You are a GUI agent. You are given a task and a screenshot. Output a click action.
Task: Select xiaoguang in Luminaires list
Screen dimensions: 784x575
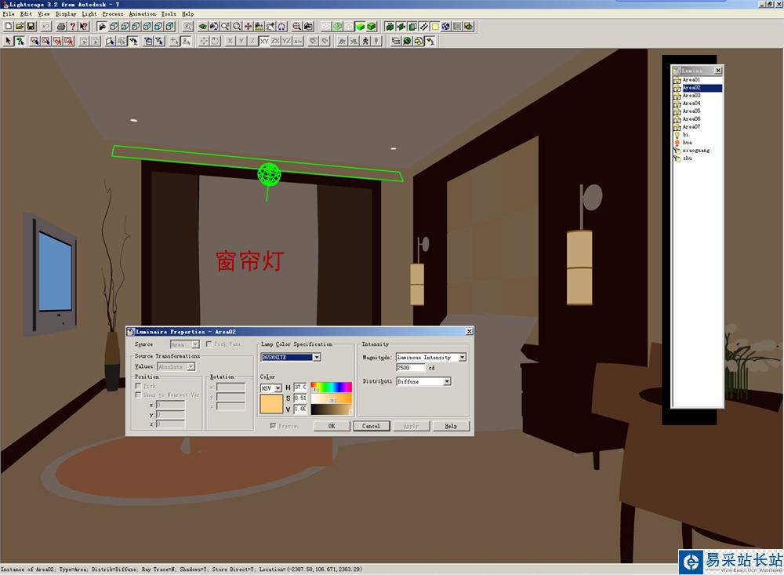[x=698, y=150]
